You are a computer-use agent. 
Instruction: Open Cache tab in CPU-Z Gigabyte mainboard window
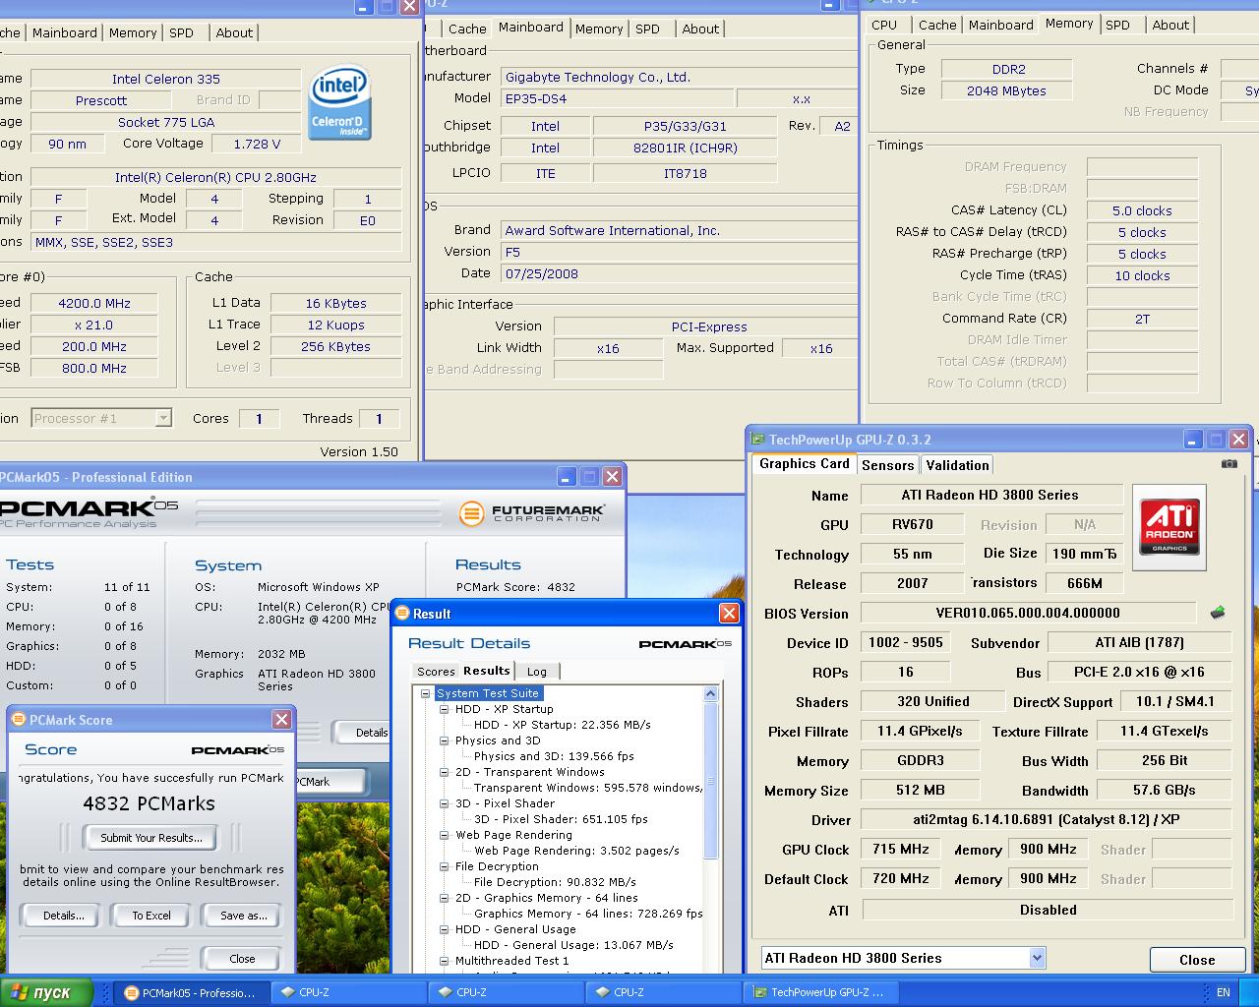click(467, 29)
